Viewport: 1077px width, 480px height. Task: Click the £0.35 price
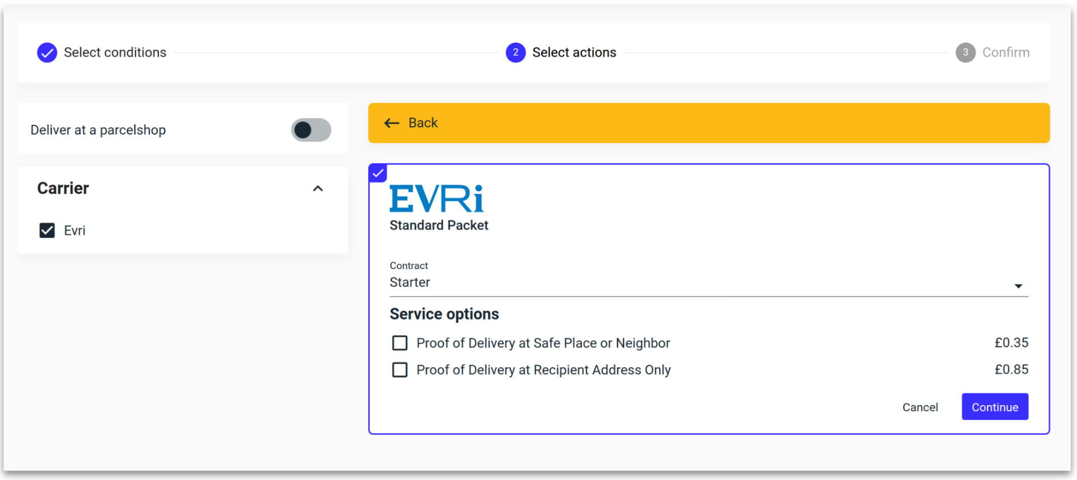coord(1012,343)
